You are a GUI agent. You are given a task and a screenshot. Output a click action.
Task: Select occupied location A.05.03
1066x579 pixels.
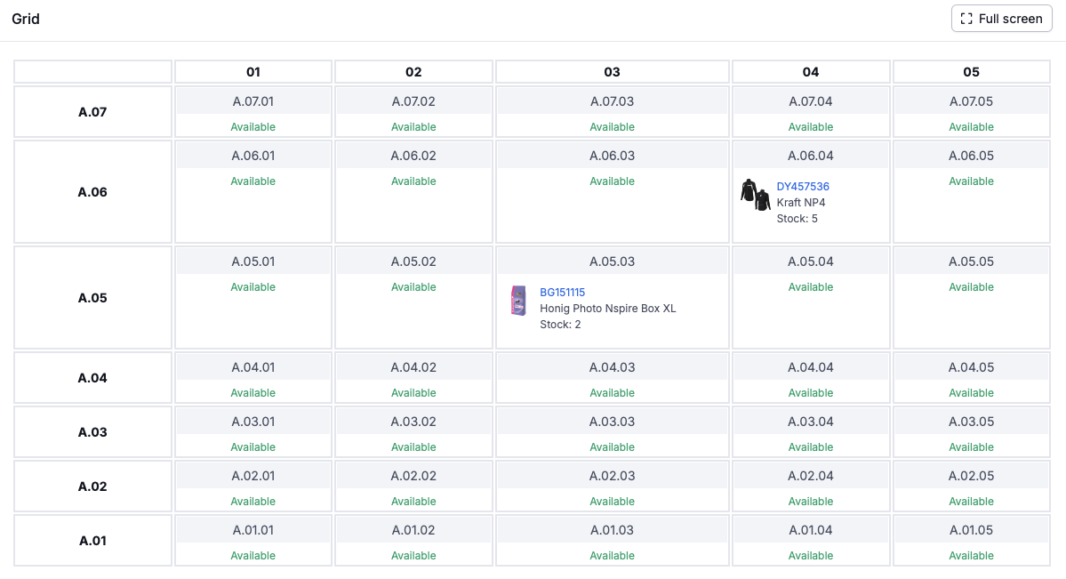click(612, 262)
